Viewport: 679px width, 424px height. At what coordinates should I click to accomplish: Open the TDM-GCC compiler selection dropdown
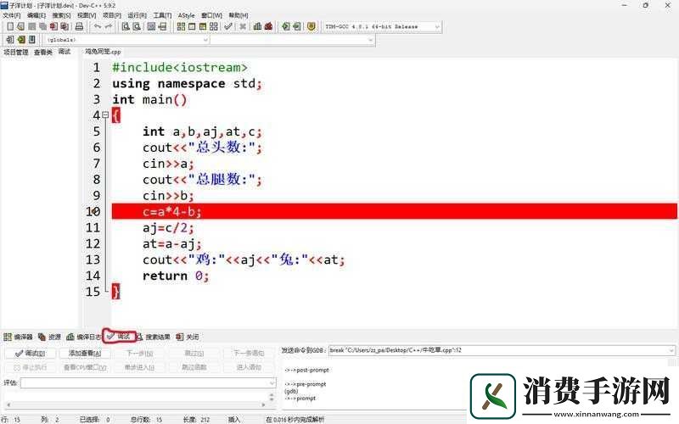[437, 26]
